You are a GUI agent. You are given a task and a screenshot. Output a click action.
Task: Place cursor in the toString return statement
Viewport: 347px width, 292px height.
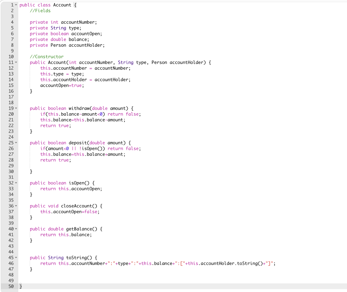[136, 263]
